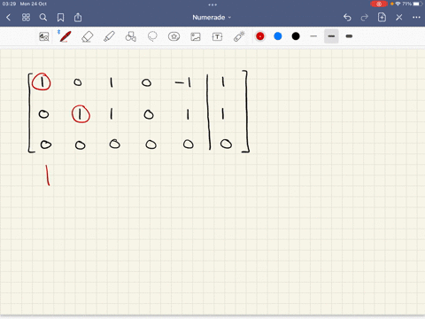Image resolution: width=425 pixels, height=319 pixels.
Task: Tap the 03:29 clock in status bar
Action: 9,4
